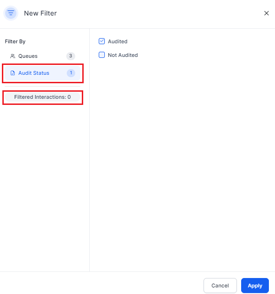Image resolution: width=275 pixels, height=294 pixels.
Task: Click the Audit Status count badge
Action: [71, 73]
